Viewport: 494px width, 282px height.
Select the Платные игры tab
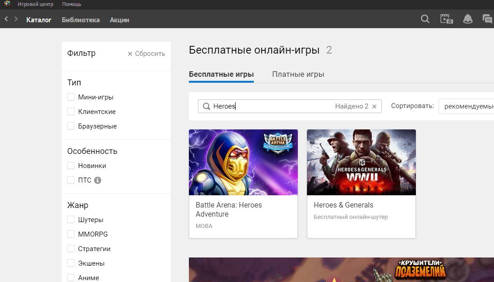[x=298, y=74]
